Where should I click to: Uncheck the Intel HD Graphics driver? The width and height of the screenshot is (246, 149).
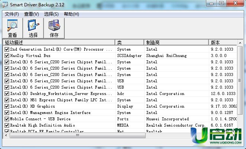coord(7,106)
